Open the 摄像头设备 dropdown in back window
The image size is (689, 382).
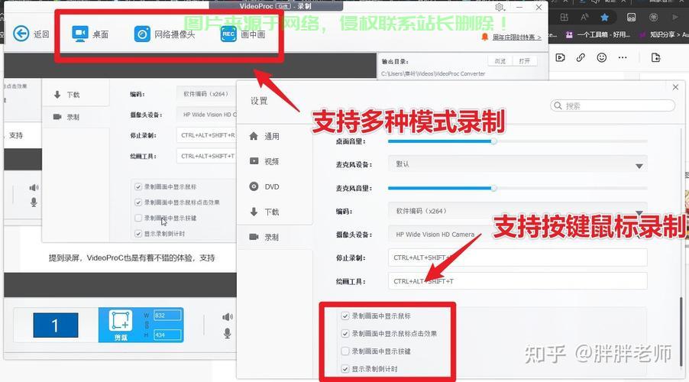tap(206, 115)
